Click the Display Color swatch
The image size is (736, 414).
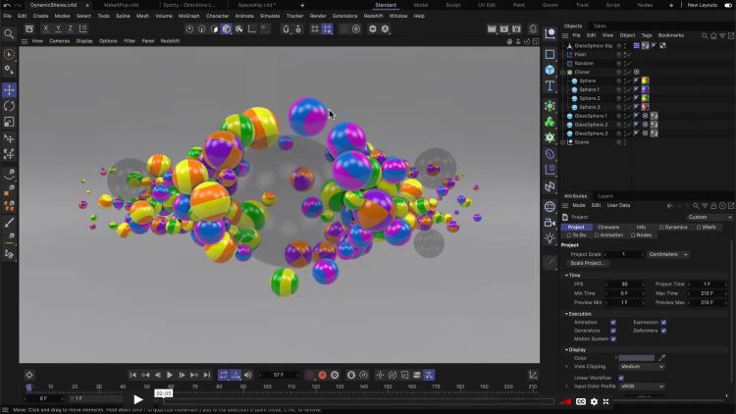636,358
